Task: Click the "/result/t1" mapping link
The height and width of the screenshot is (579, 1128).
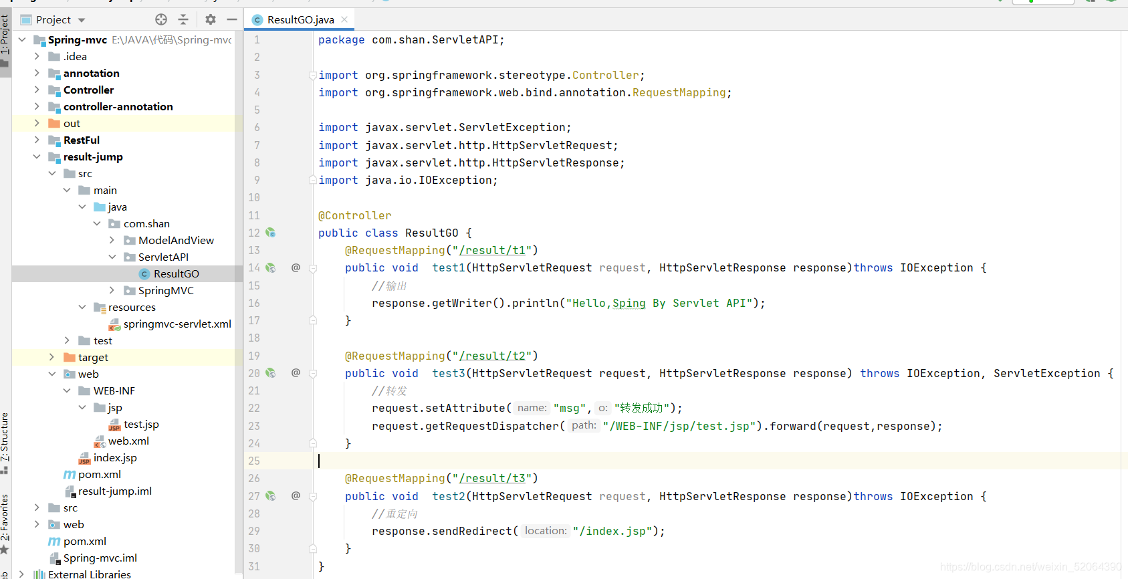Action: (x=491, y=250)
